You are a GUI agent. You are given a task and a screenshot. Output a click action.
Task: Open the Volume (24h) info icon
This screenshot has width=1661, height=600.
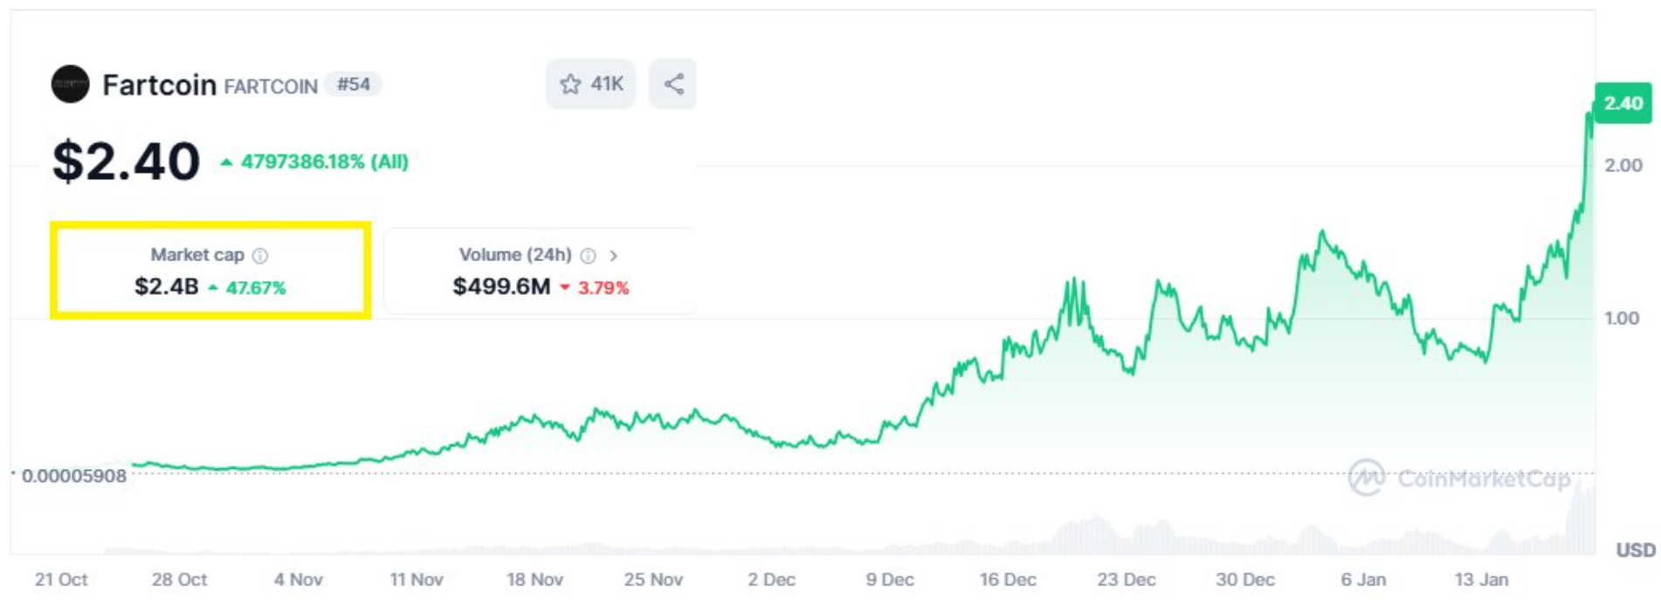pos(589,256)
